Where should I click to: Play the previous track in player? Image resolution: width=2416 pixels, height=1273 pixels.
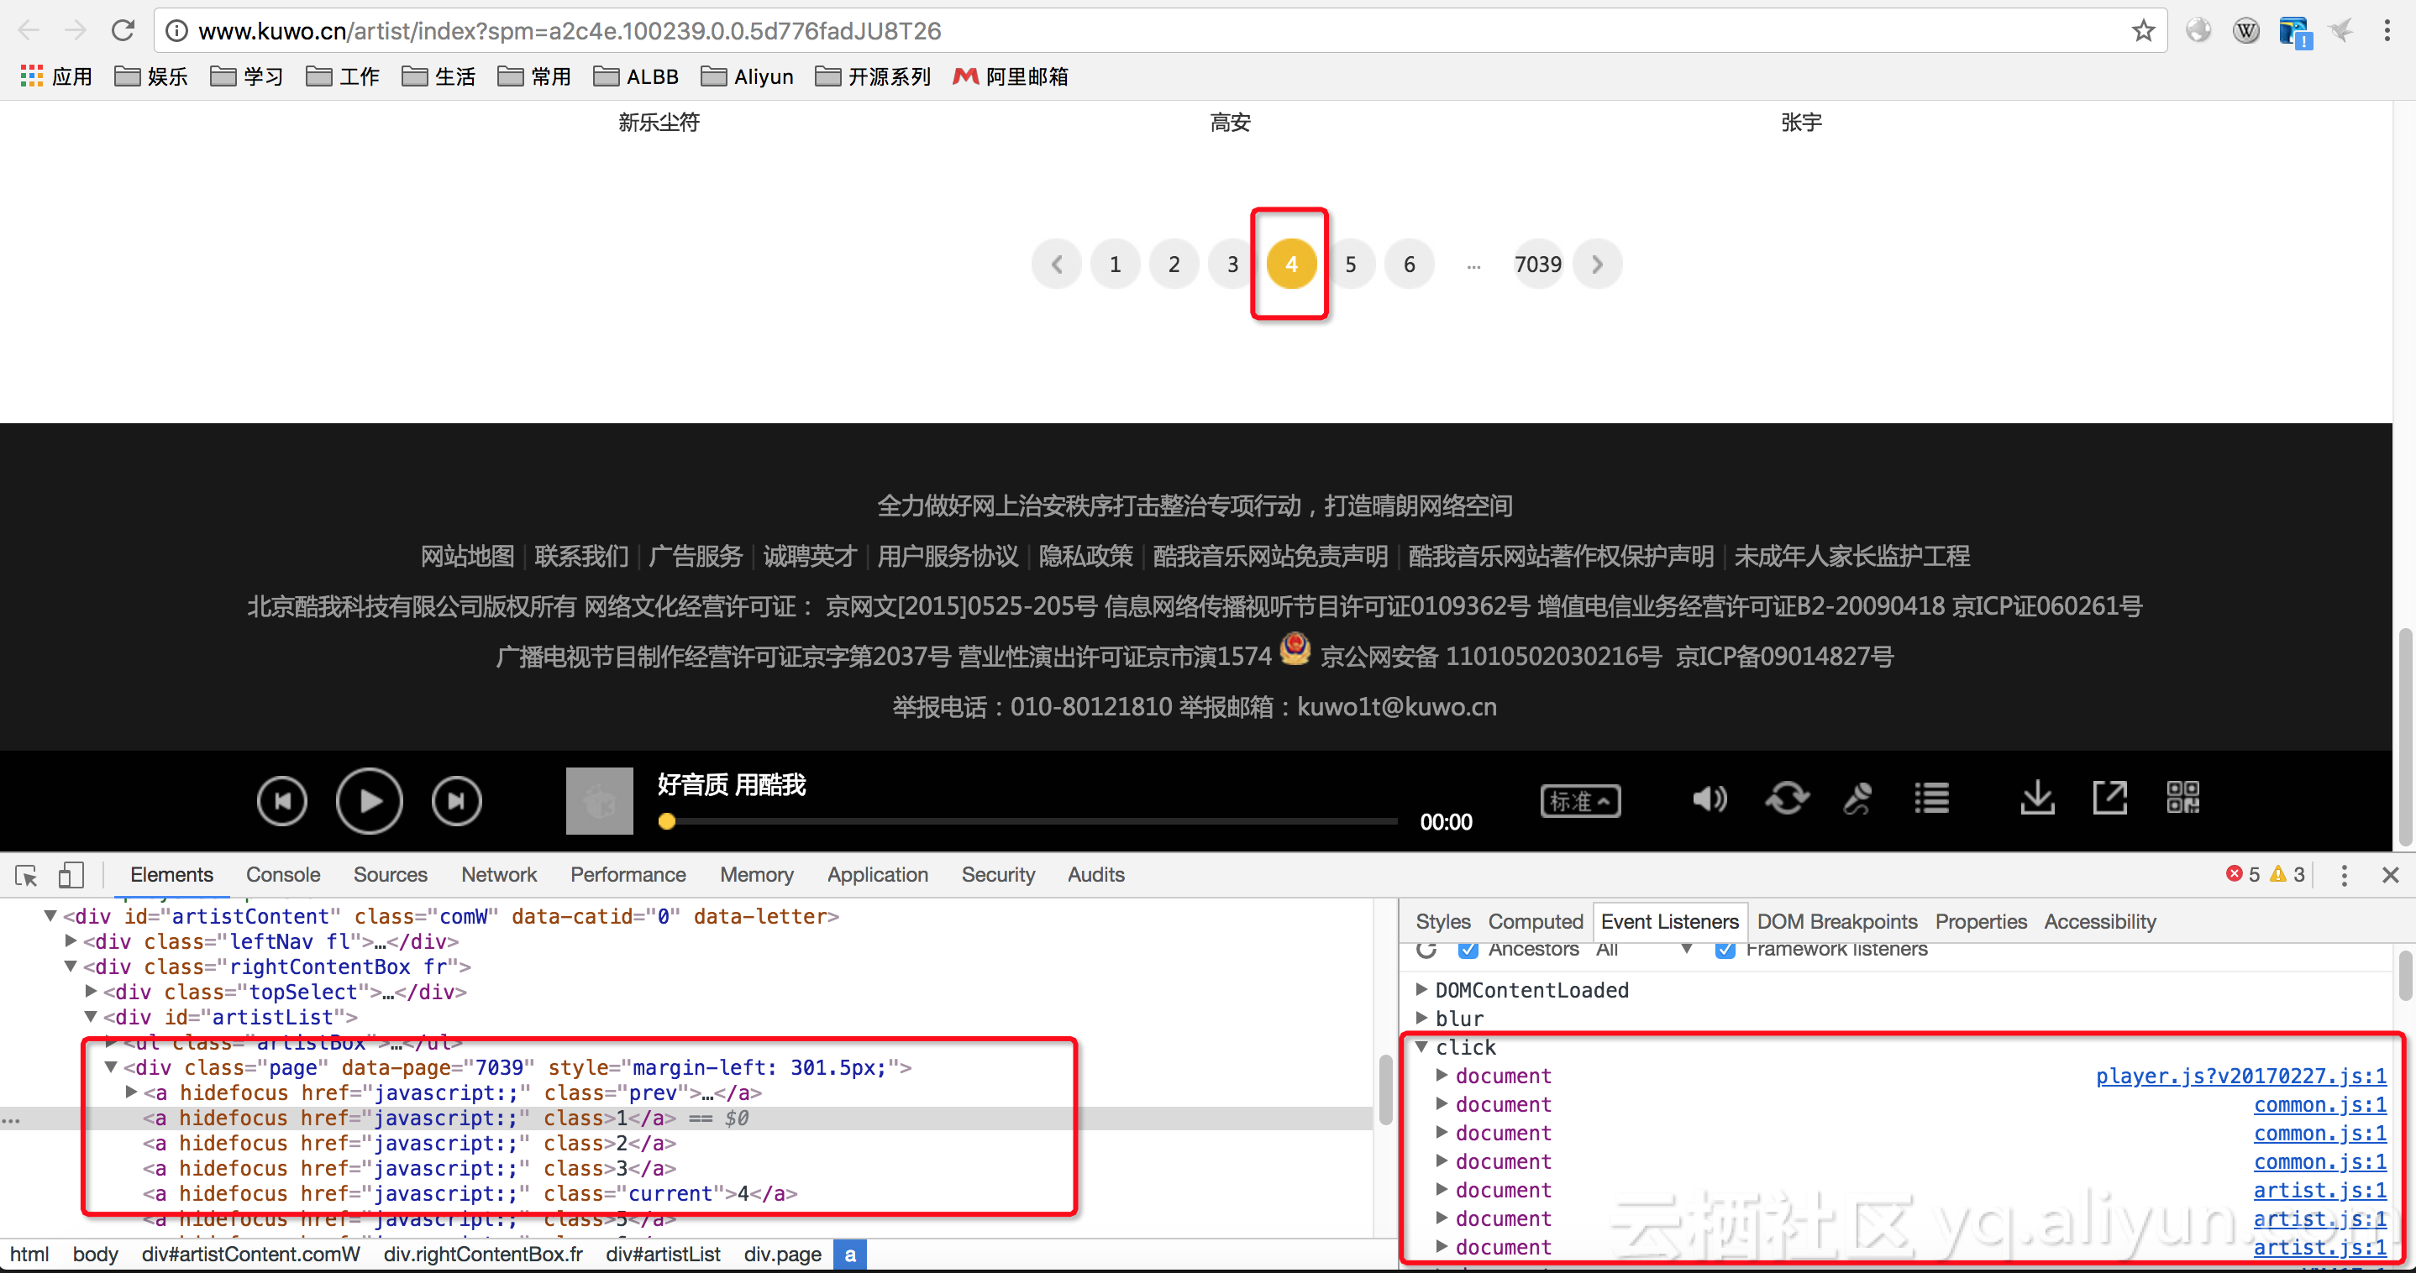click(x=282, y=800)
